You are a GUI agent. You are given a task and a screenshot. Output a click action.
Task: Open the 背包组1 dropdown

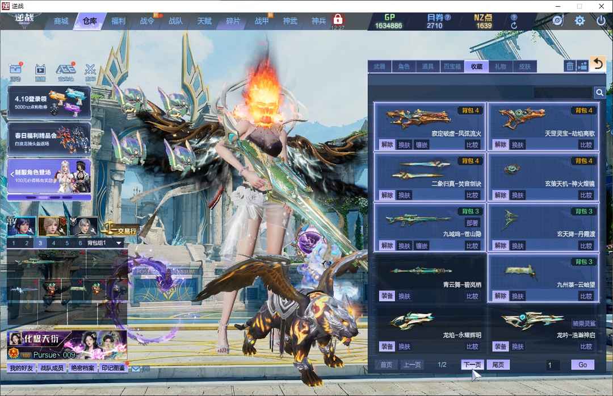point(104,243)
